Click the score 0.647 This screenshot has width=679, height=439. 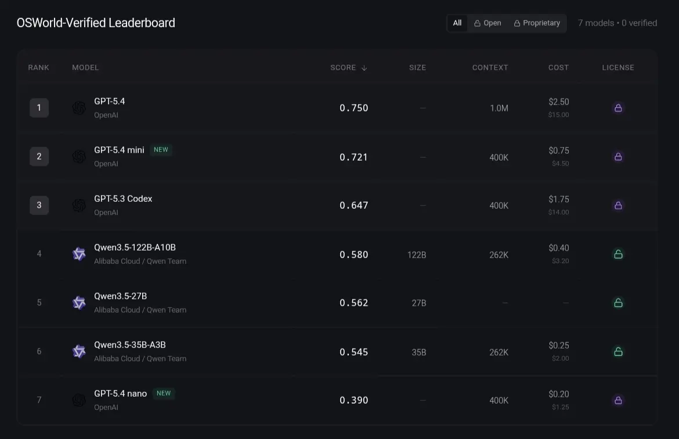coord(354,205)
